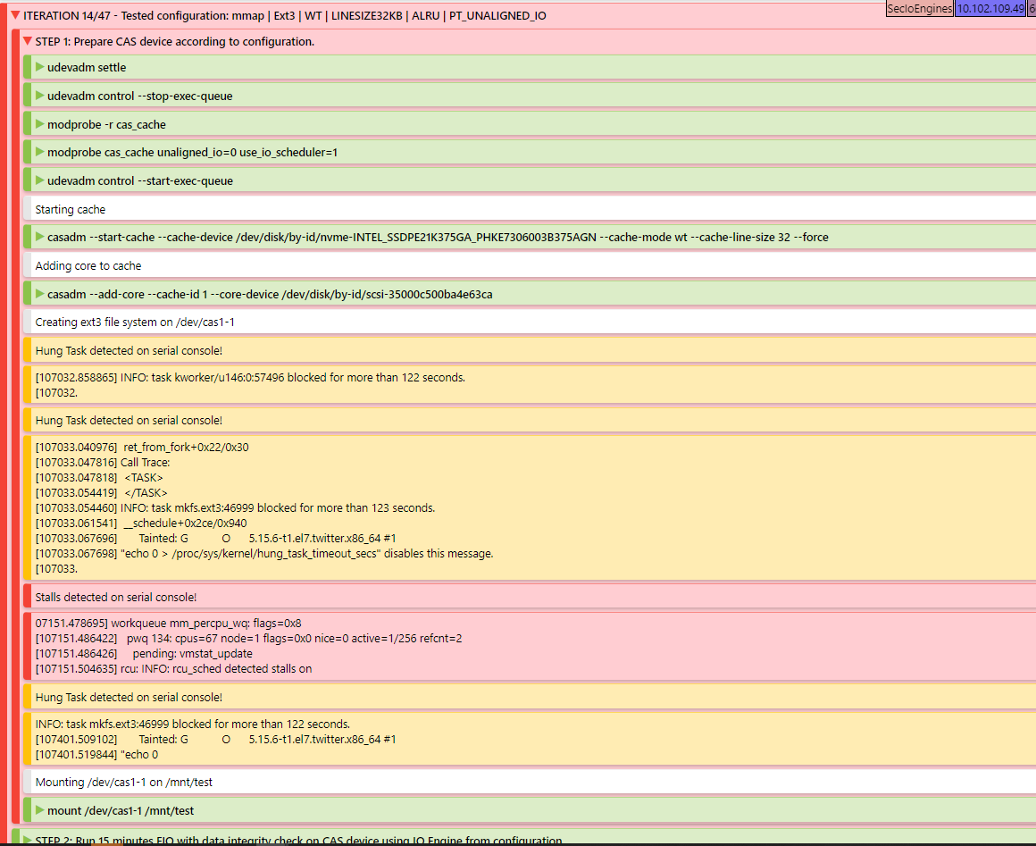Viewport: 1036px width, 846px height.
Task: Select the arrow on casadm --add-core row
Action: 39,294
